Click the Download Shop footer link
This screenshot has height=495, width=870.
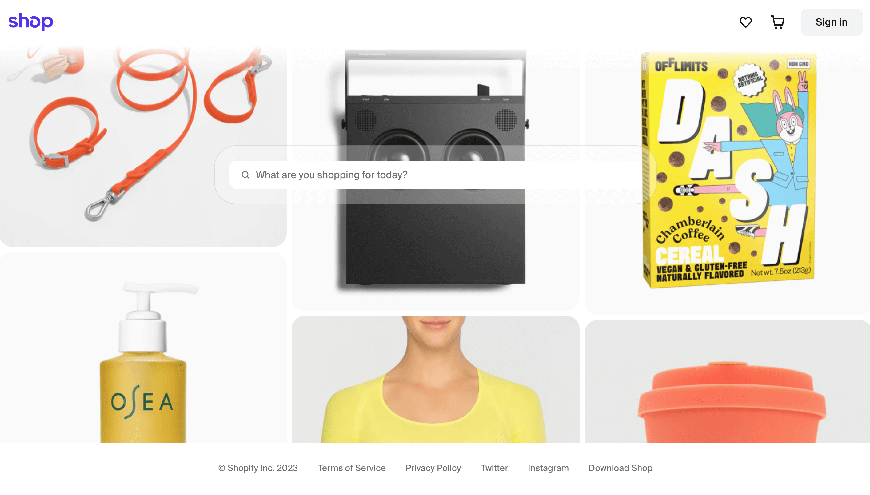click(x=620, y=468)
